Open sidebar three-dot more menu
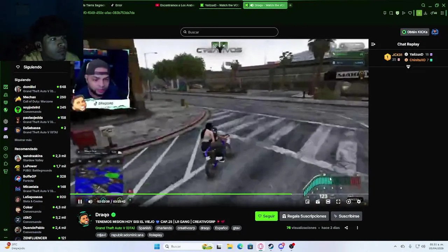This screenshot has width=448, height=252. click(6, 238)
